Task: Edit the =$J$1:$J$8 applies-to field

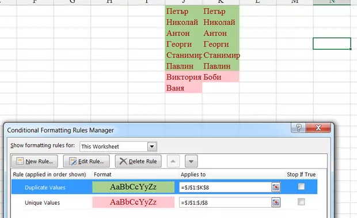Action: 225,202
